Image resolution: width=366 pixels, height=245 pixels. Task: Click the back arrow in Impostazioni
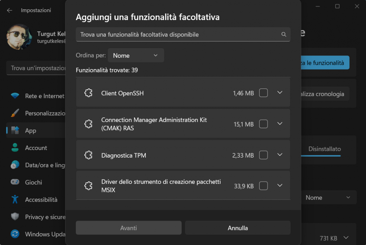[10, 10]
